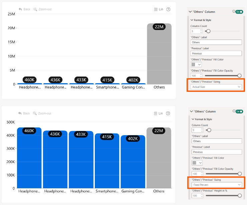Click the info icon in the top "Others" Column header
The height and width of the screenshot is (205, 247).
[234, 11]
